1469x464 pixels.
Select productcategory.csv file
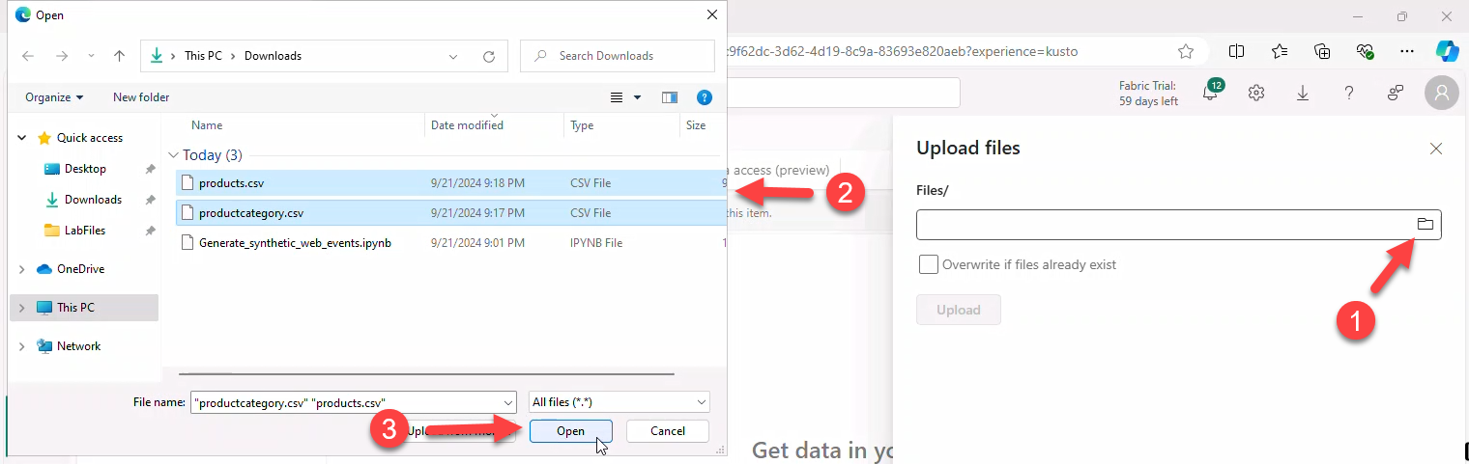click(x=450, y=213)
